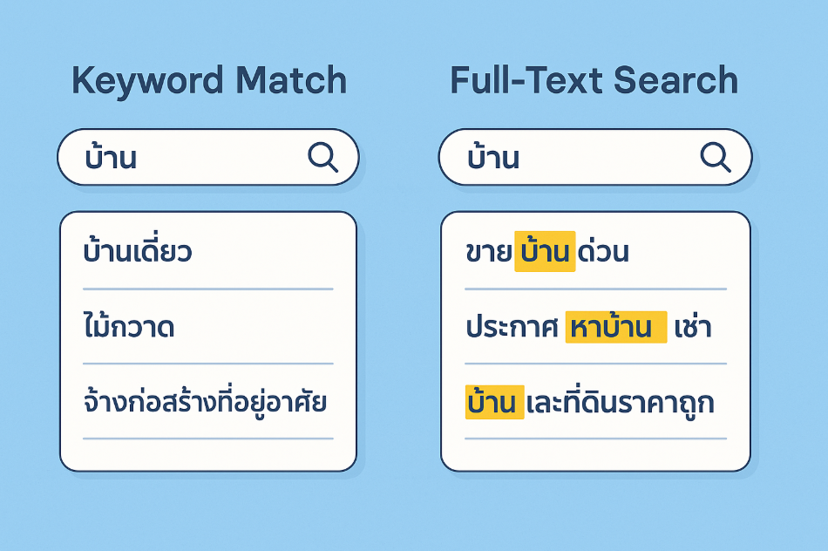Focus the Full-Text Search field containing บ้าน

pyautogui.click(x=595, y=157)
